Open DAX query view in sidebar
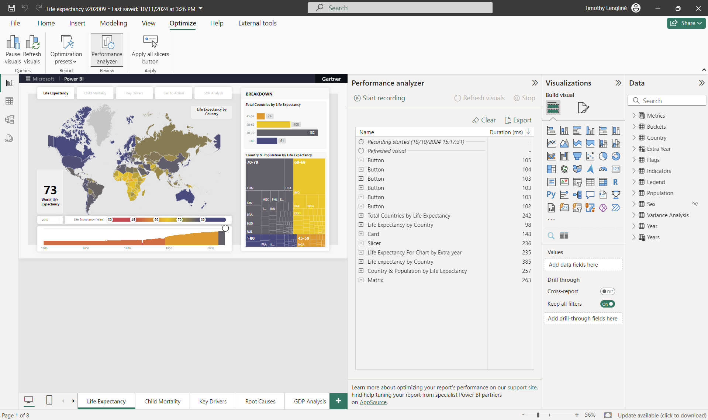The width and height of the screenshot is (708, 420). click(9, 138)
